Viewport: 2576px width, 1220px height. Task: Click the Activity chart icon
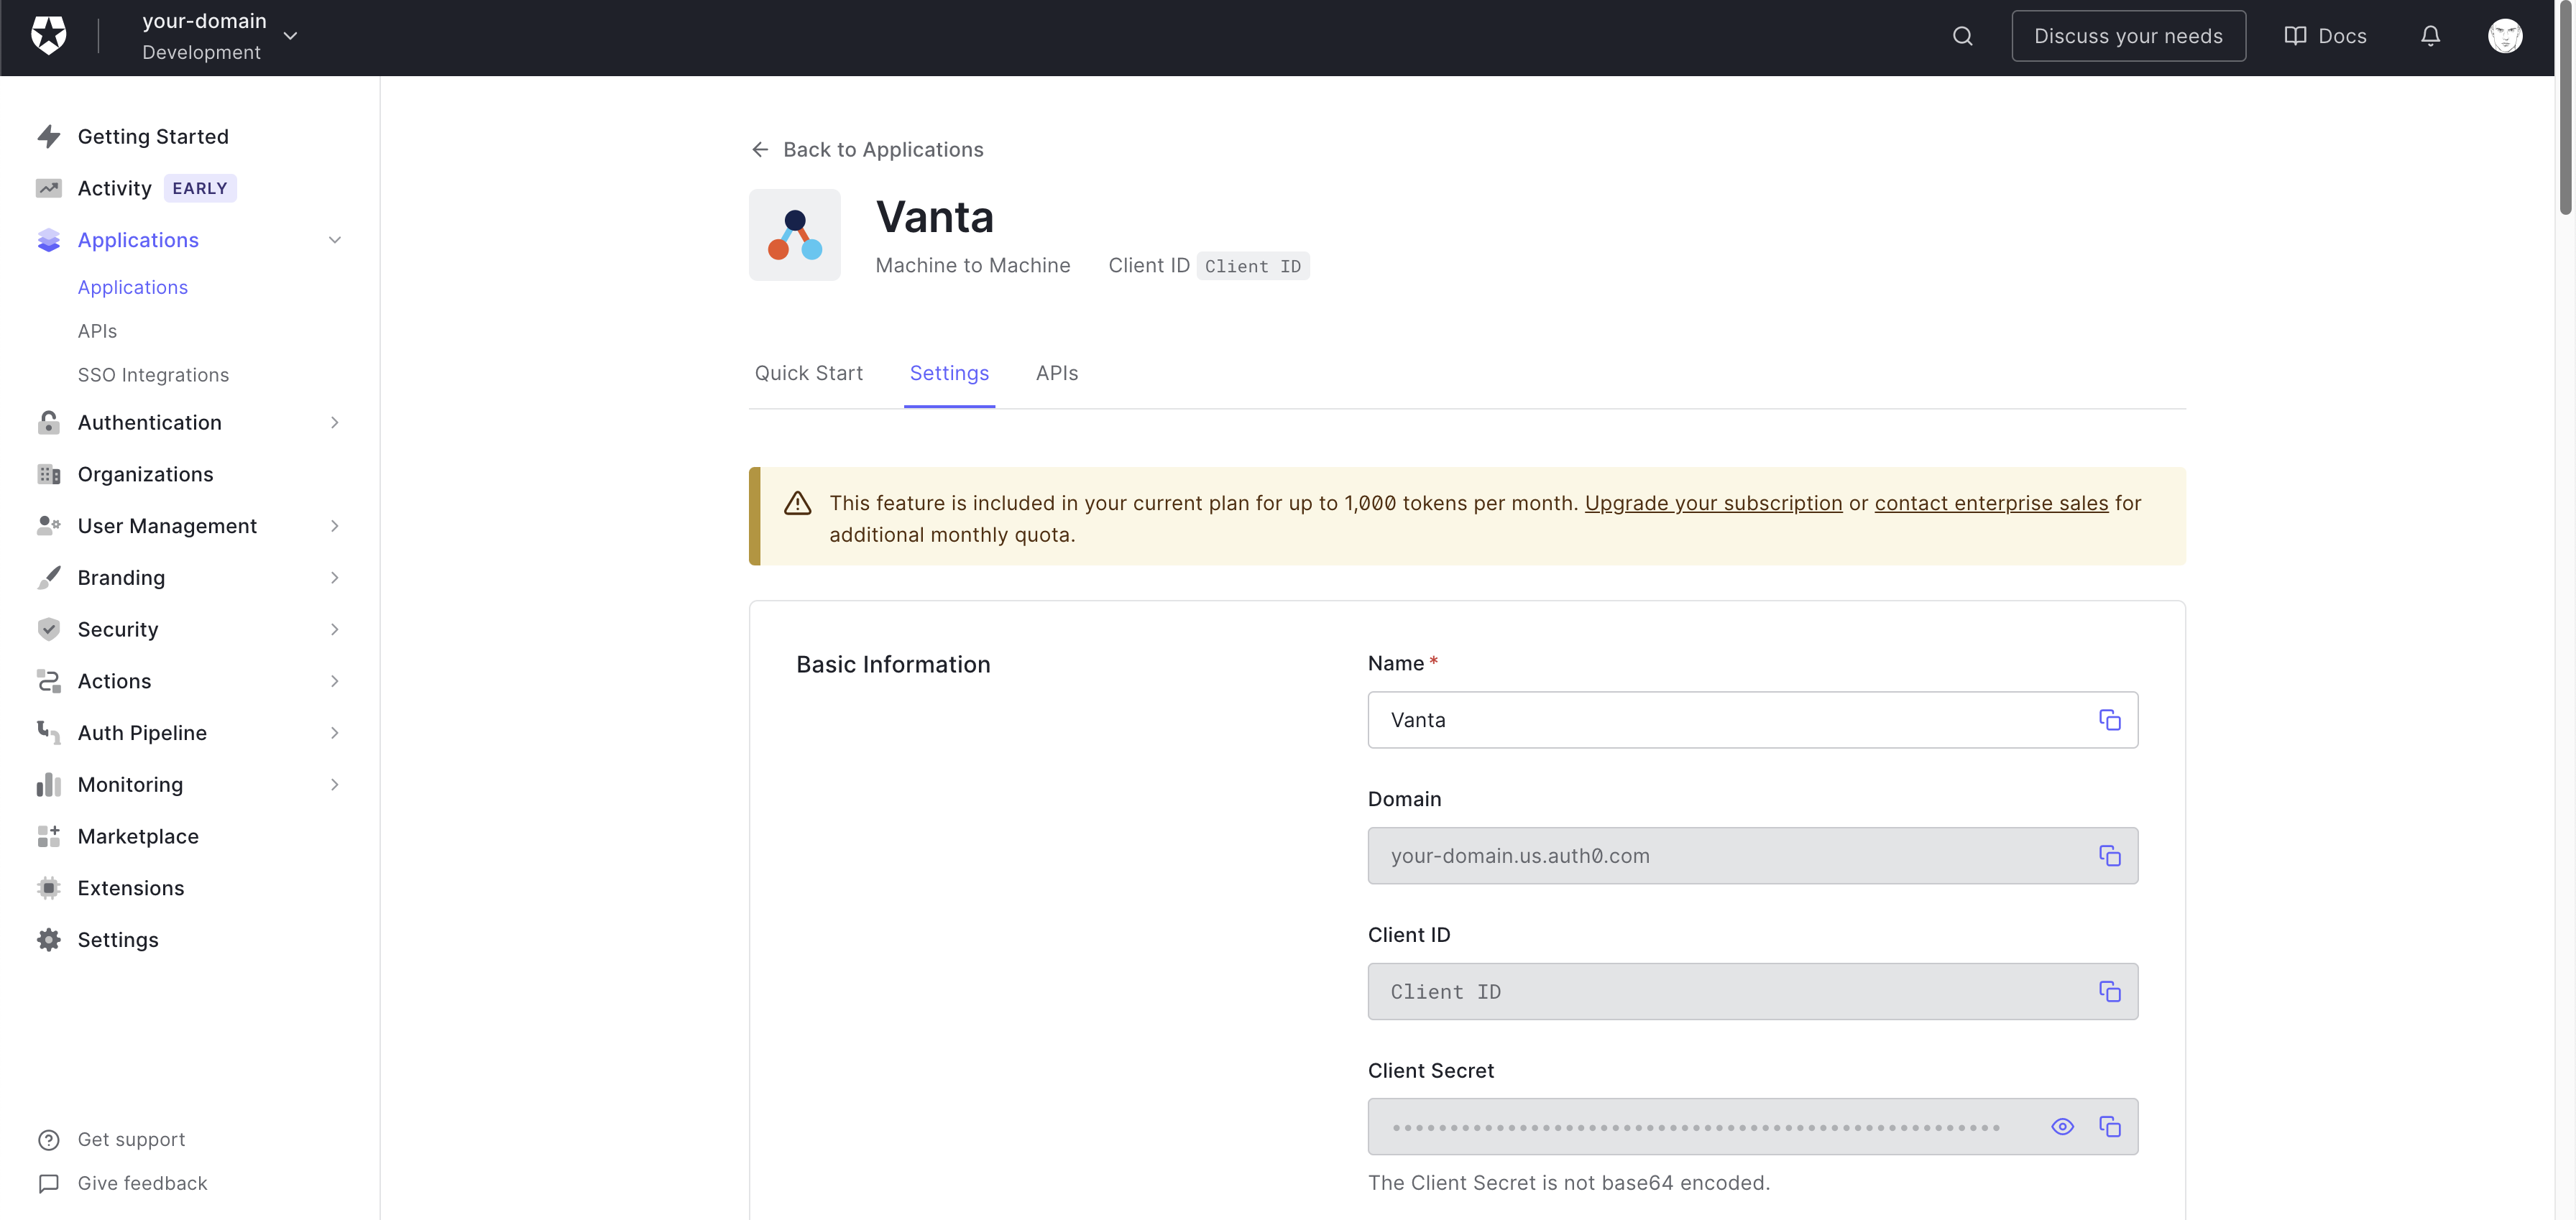pos(48,188)
